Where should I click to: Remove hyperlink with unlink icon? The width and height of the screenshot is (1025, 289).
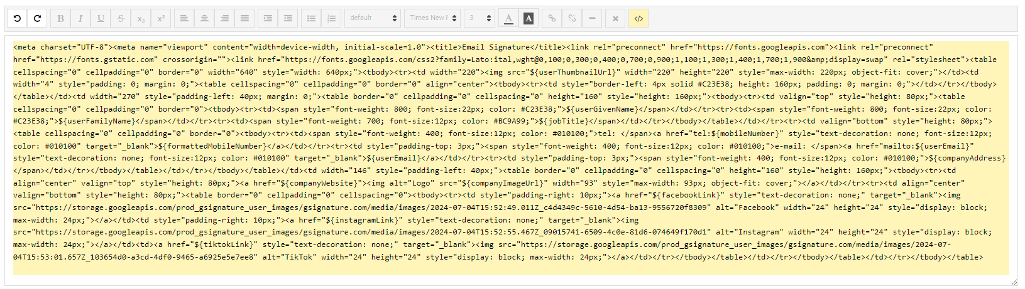point(572,18)
